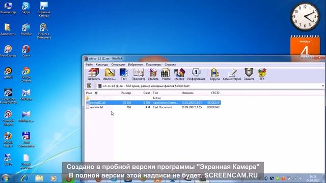Click the taskbar clock and date

(313, 178)
